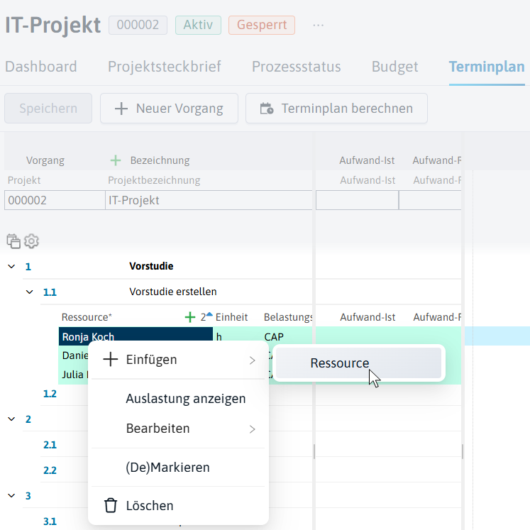Select the Ronja Koch resource row
The width and height of the screenshot is (530, 530).
136,336
